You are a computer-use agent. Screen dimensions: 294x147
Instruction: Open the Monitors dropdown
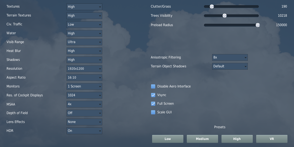(84, 86)
